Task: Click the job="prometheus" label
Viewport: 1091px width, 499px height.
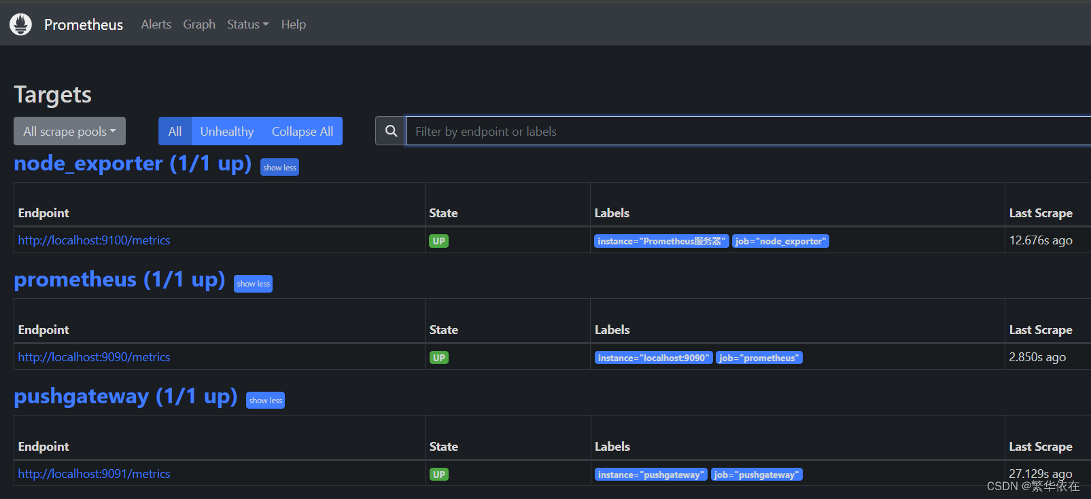Action: (759, 358)
